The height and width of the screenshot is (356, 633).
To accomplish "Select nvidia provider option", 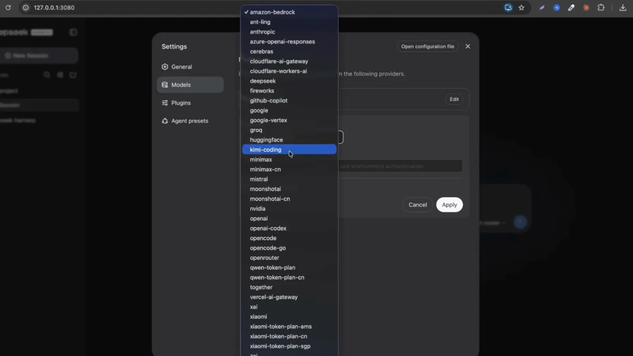I will [x=289, y=208].
